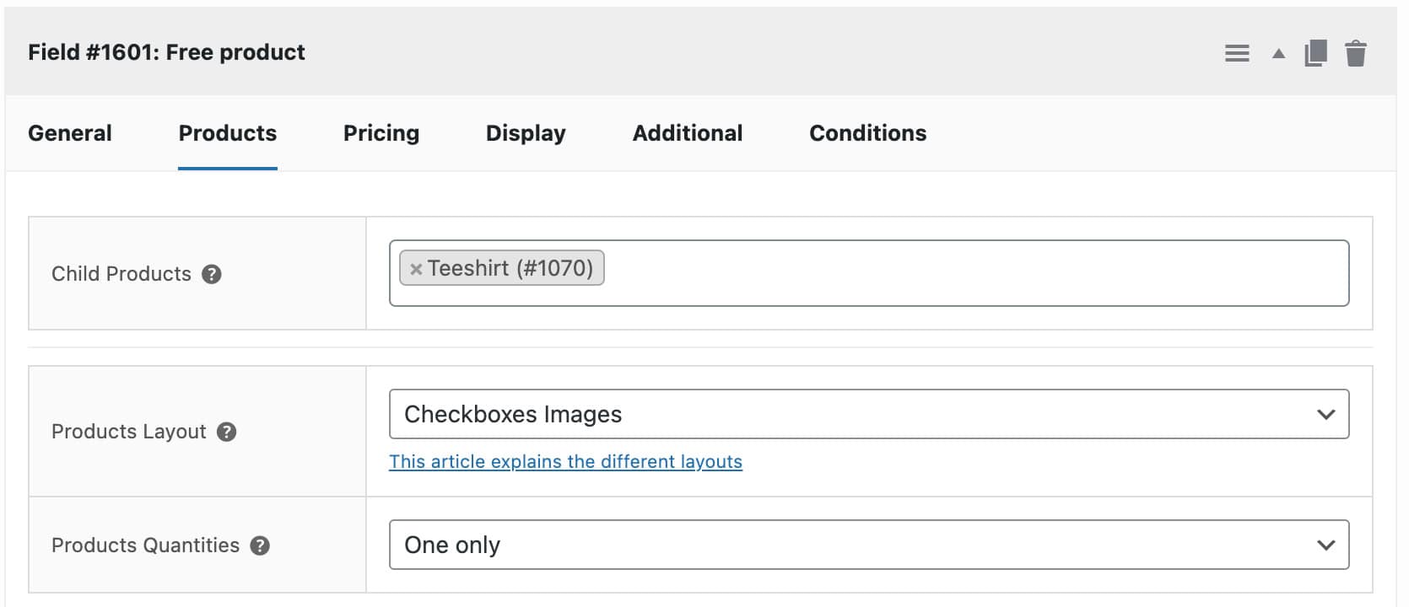Screen dimensions: 1409x607
Task: Open the Products Layout help tooltip
Action: (x=224, y=432)
